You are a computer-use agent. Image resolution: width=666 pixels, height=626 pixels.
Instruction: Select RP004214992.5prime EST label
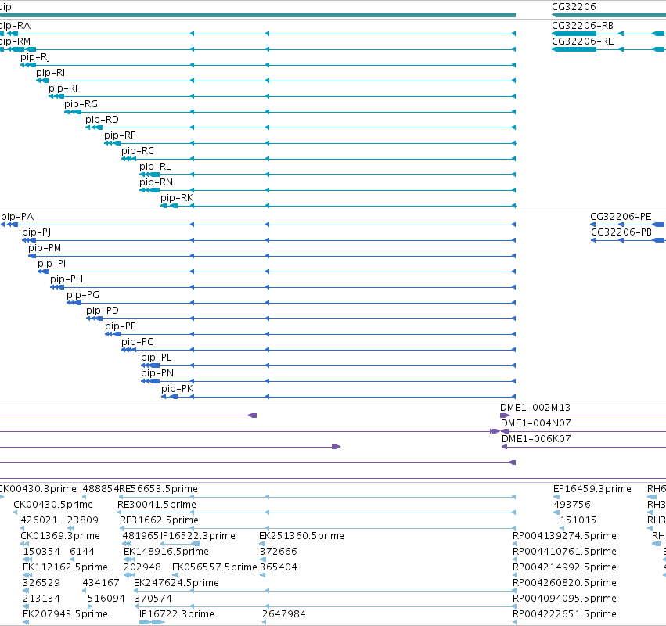(x=564, y=568)
